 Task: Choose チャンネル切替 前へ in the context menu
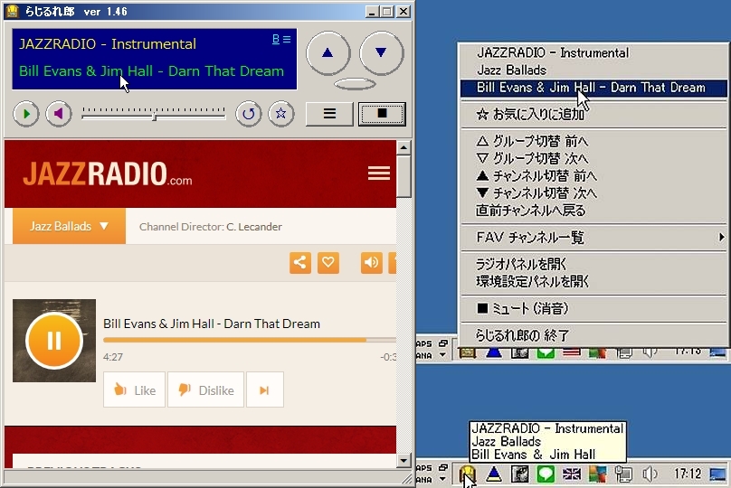(x=593, y=176)
